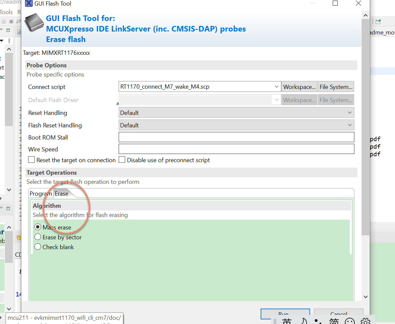This screenshot has height=324, width=395.
Task: Click the NXP chip logo in the dialog header
Action: coord(35,24)
